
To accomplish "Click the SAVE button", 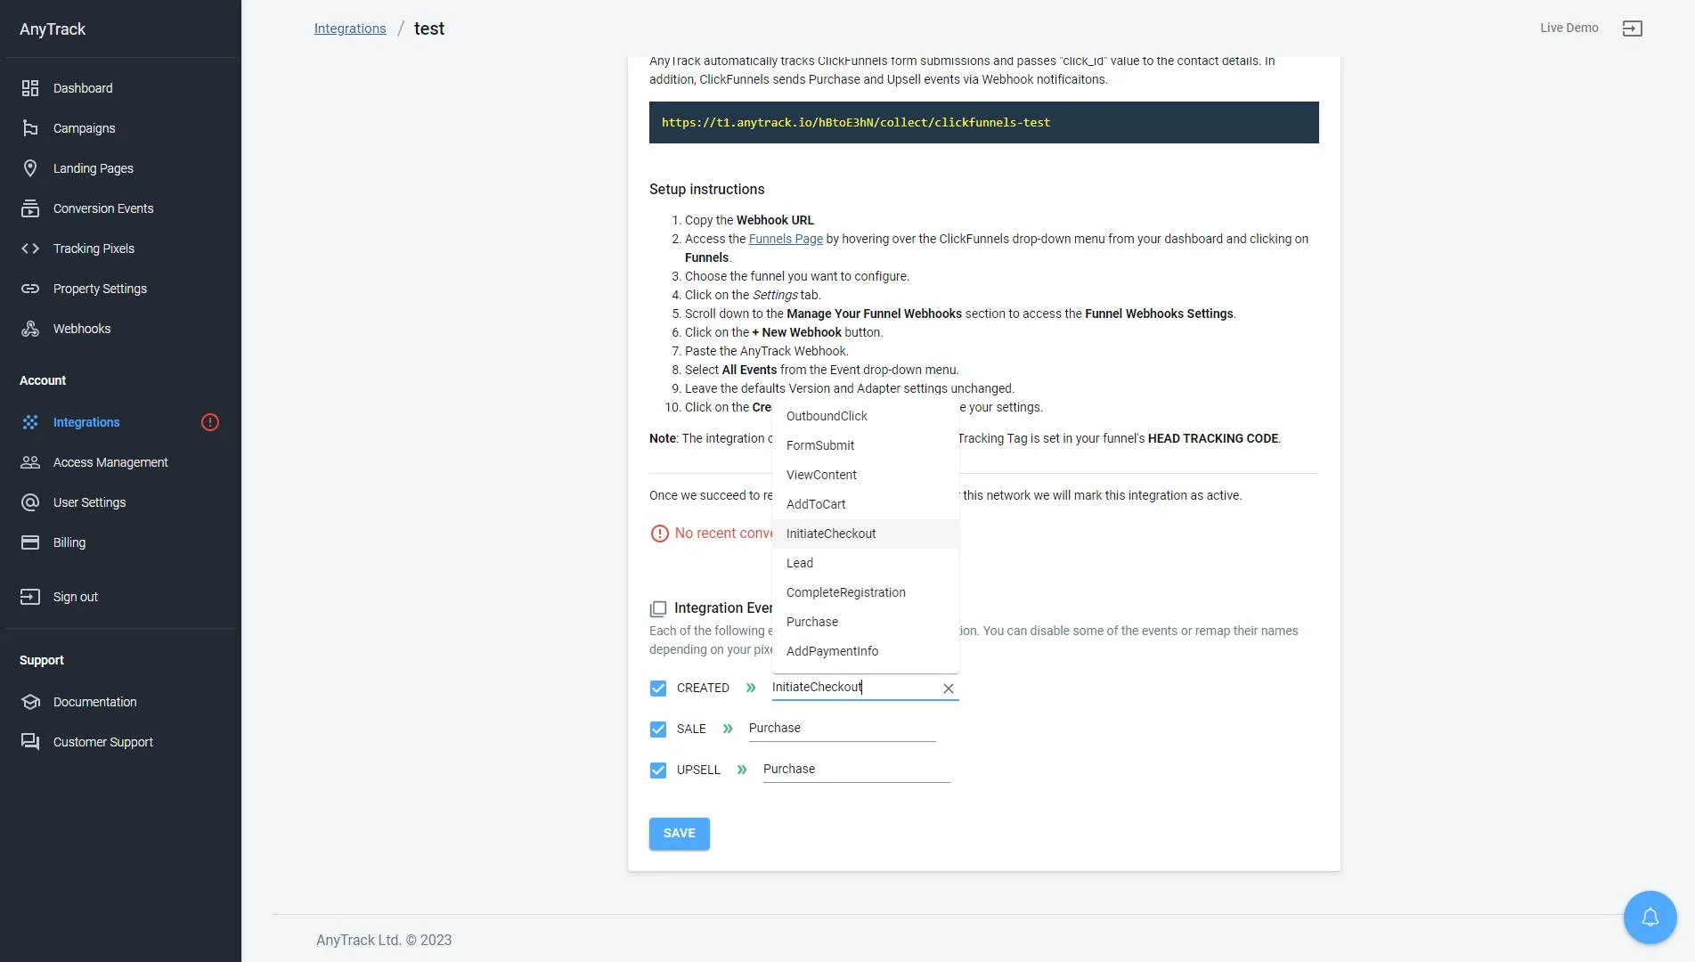I will click(679, 834).
